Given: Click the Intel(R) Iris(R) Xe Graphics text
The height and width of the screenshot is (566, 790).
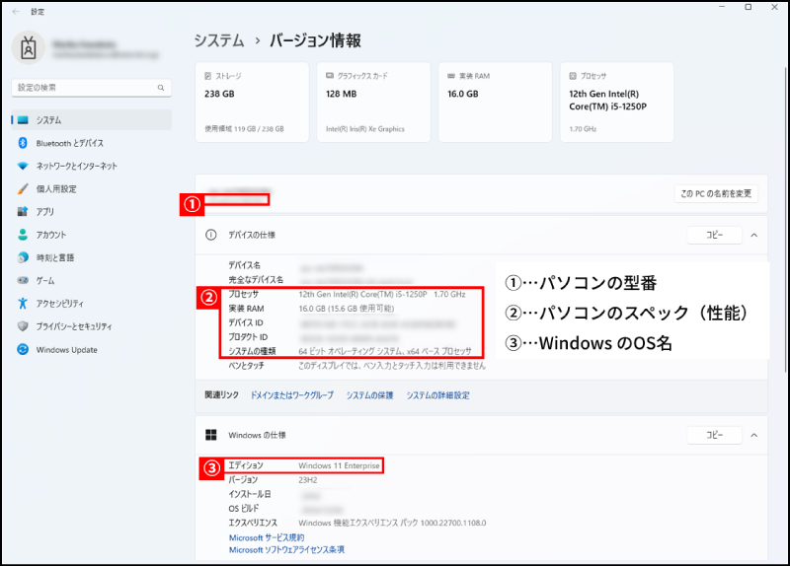Looking at the screenshot, I should (365, 129).
